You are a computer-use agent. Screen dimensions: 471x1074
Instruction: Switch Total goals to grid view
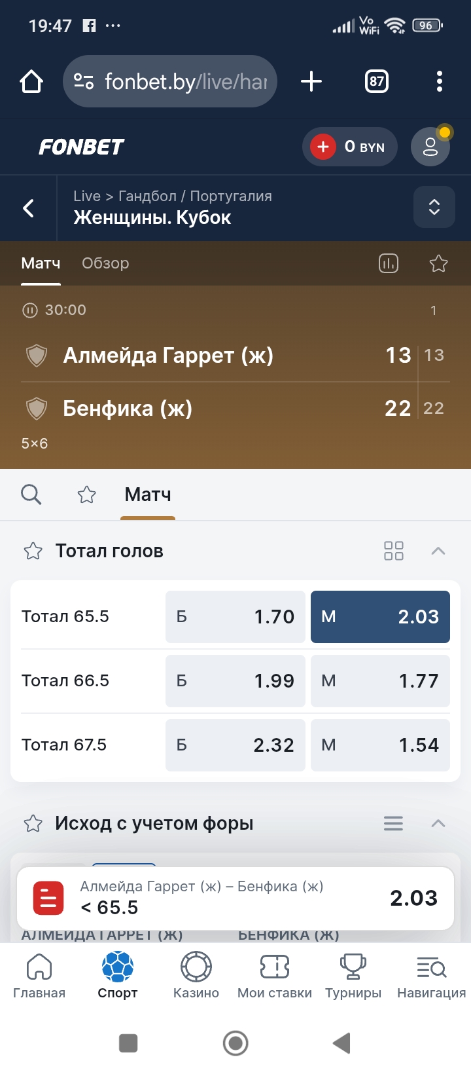pyautogui.click(x=394, y=551)
